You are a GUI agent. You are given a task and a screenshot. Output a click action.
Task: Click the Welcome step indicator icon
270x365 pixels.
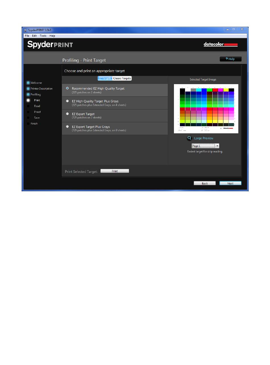click(x=28, y=83)
